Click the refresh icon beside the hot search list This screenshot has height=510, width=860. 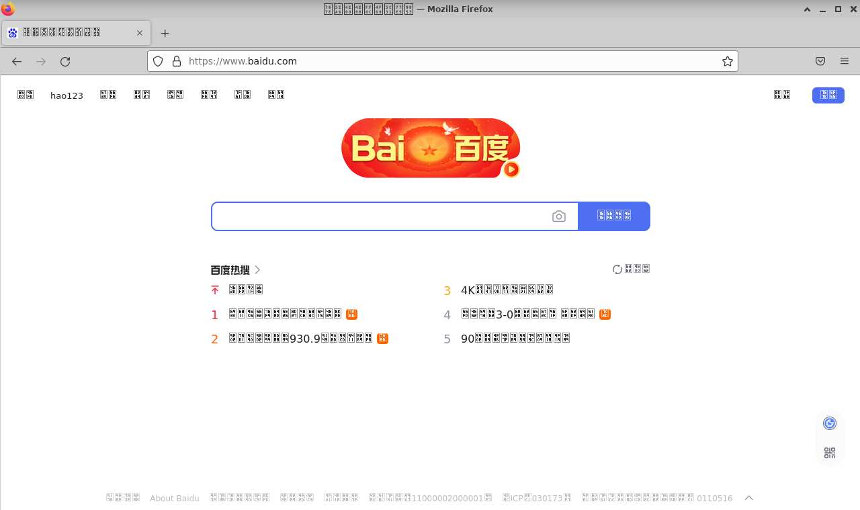tap(617, 269)
